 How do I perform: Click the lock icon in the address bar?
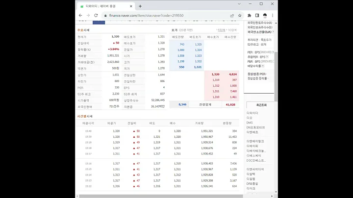coord(105,16)
